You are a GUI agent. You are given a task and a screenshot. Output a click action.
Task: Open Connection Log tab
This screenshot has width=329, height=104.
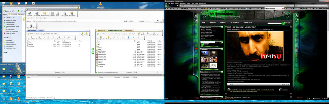[51, 97]
